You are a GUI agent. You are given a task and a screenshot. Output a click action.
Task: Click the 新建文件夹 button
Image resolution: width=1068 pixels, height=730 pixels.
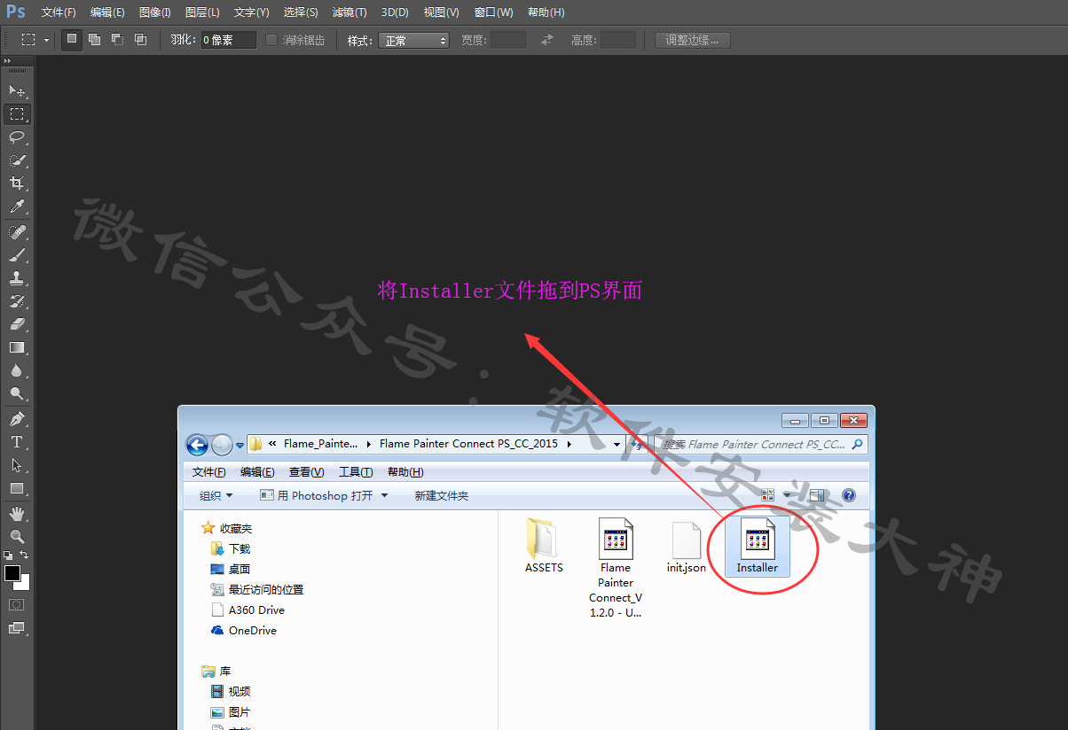[x=442, y=496]
